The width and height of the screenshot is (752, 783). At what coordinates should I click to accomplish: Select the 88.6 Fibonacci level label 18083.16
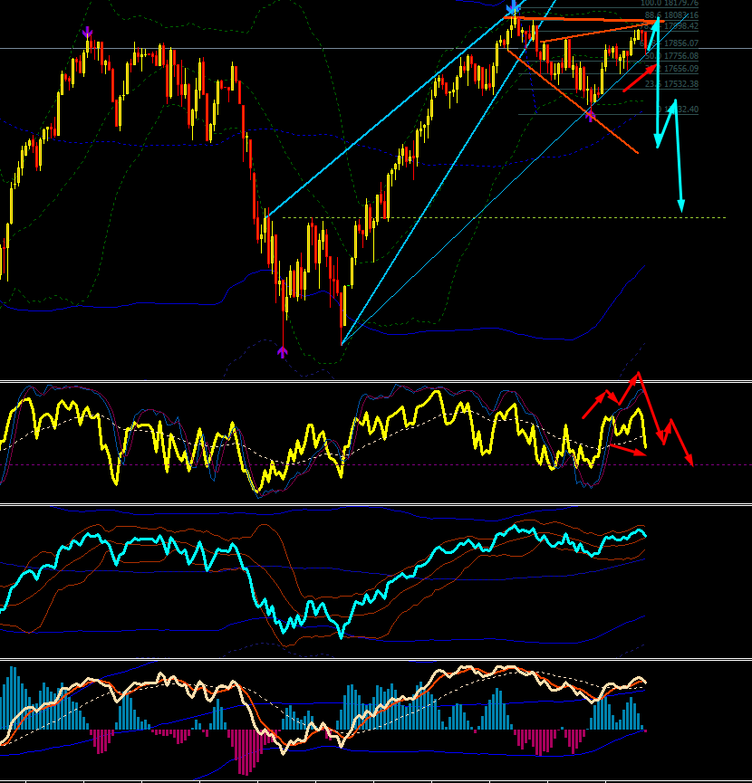click(671, 15)
